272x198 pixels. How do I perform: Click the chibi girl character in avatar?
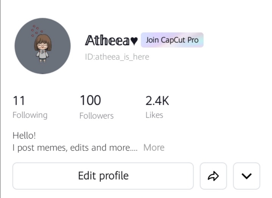[x=43, y=48]
